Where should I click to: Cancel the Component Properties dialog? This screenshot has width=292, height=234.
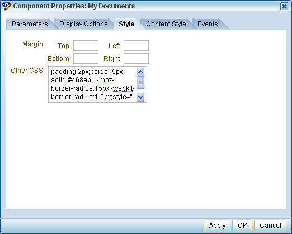point(270,226)
